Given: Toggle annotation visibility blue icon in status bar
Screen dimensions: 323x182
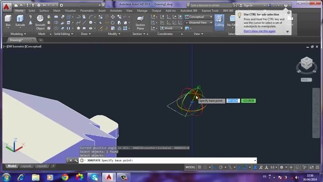Looking at the screenshot, I should tap(255, 167).
